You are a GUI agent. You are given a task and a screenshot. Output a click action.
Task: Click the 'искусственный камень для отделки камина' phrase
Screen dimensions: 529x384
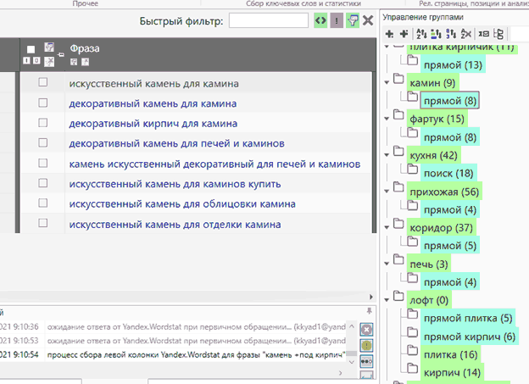tap(175, 224)
